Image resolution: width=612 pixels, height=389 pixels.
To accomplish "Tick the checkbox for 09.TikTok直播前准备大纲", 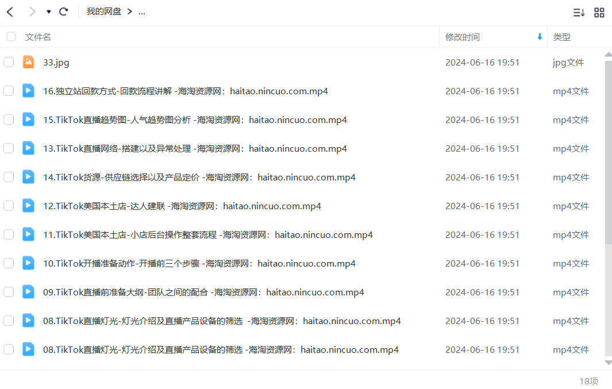I will click(9, 292).
